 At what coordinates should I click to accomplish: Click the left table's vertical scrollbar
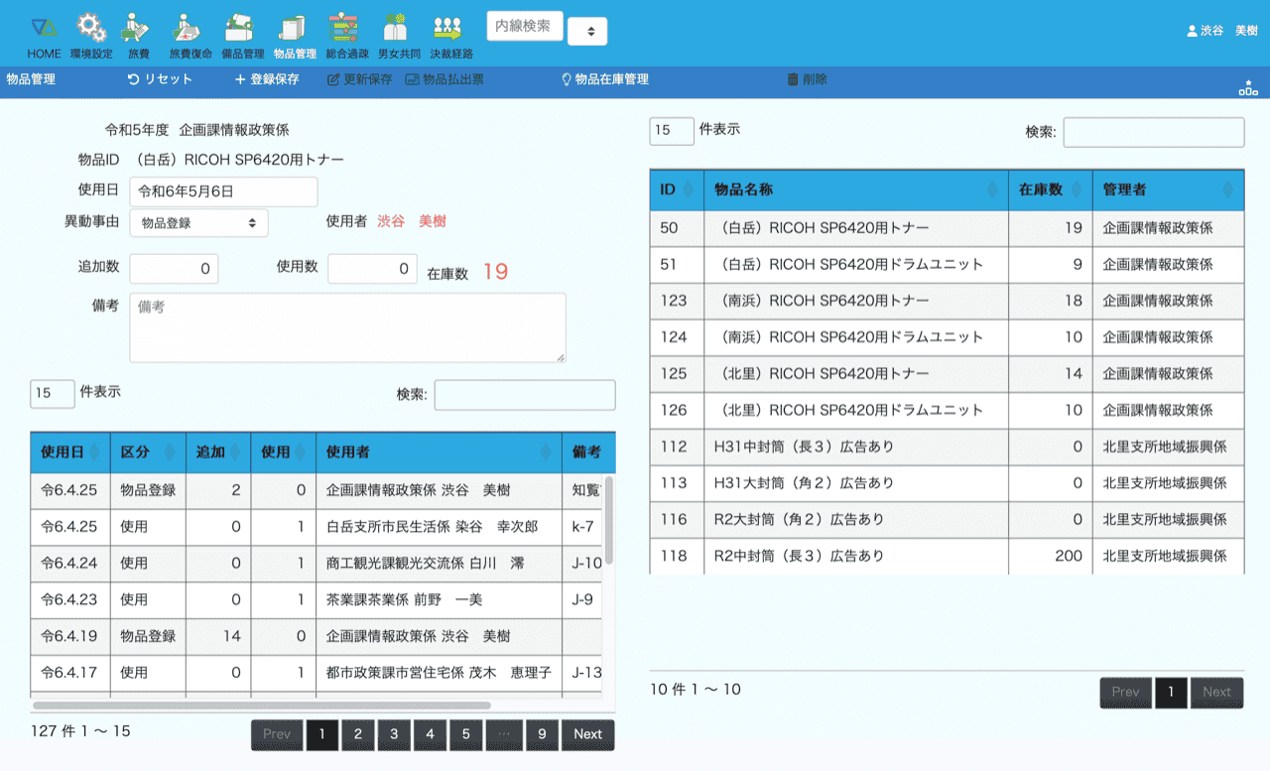(x=609, y=521)
